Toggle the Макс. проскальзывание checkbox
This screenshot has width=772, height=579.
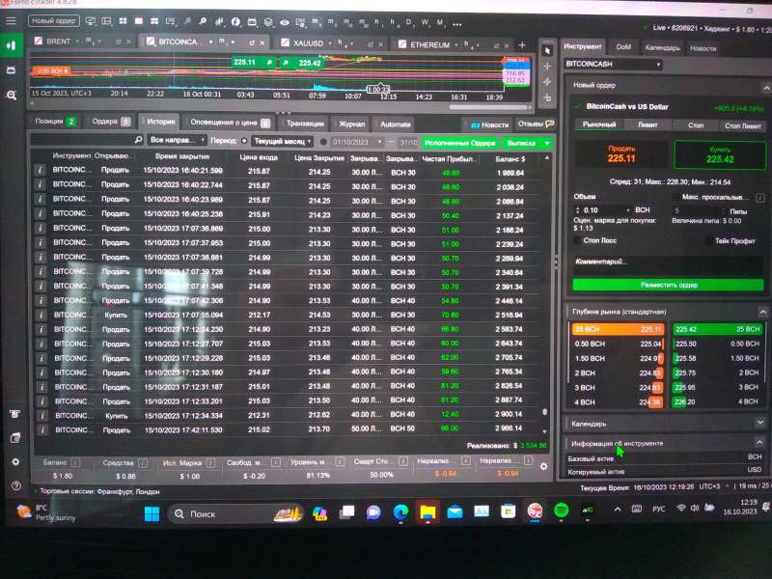pos(676,197)
